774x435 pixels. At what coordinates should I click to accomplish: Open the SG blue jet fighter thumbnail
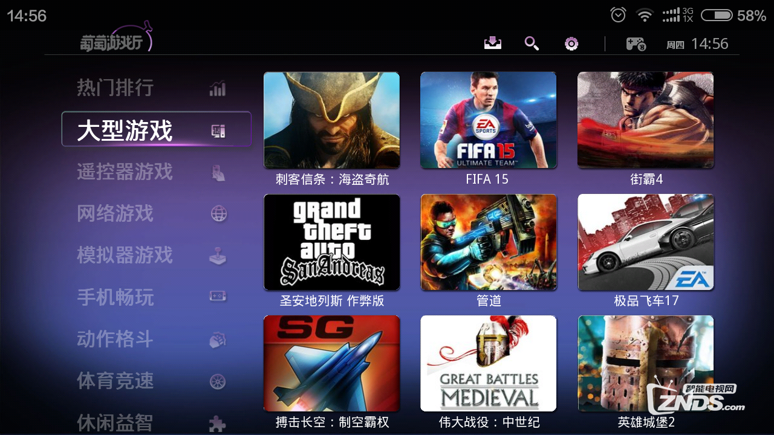click(332, 364)
